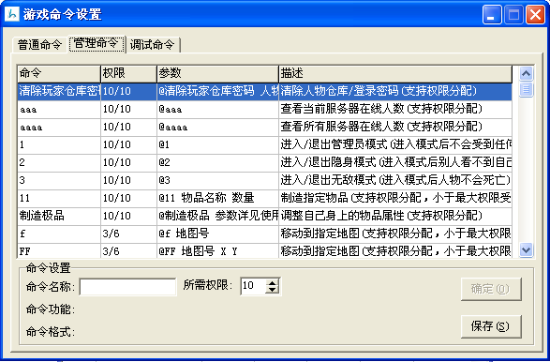
Task: Decrease 所需权限 with down spinner arrow
Action: tap(273, 290)
